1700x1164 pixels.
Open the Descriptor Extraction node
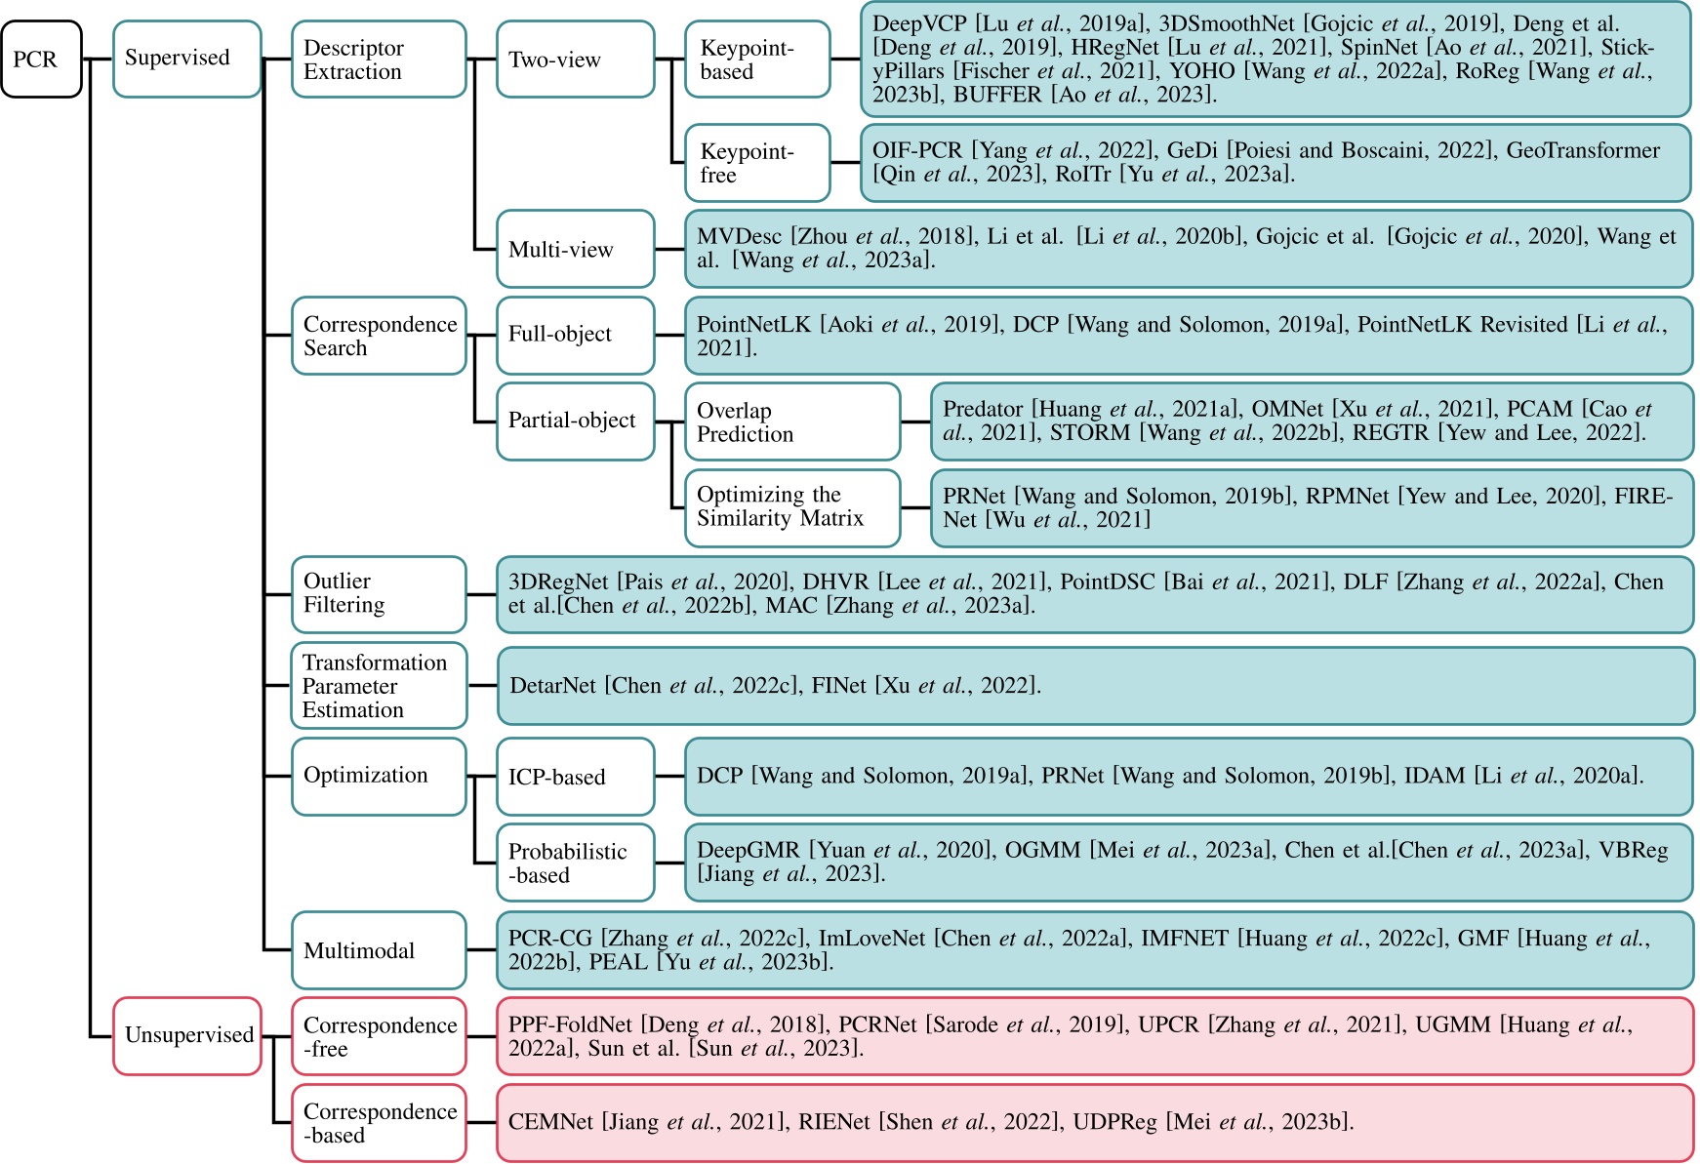(378, 60)
